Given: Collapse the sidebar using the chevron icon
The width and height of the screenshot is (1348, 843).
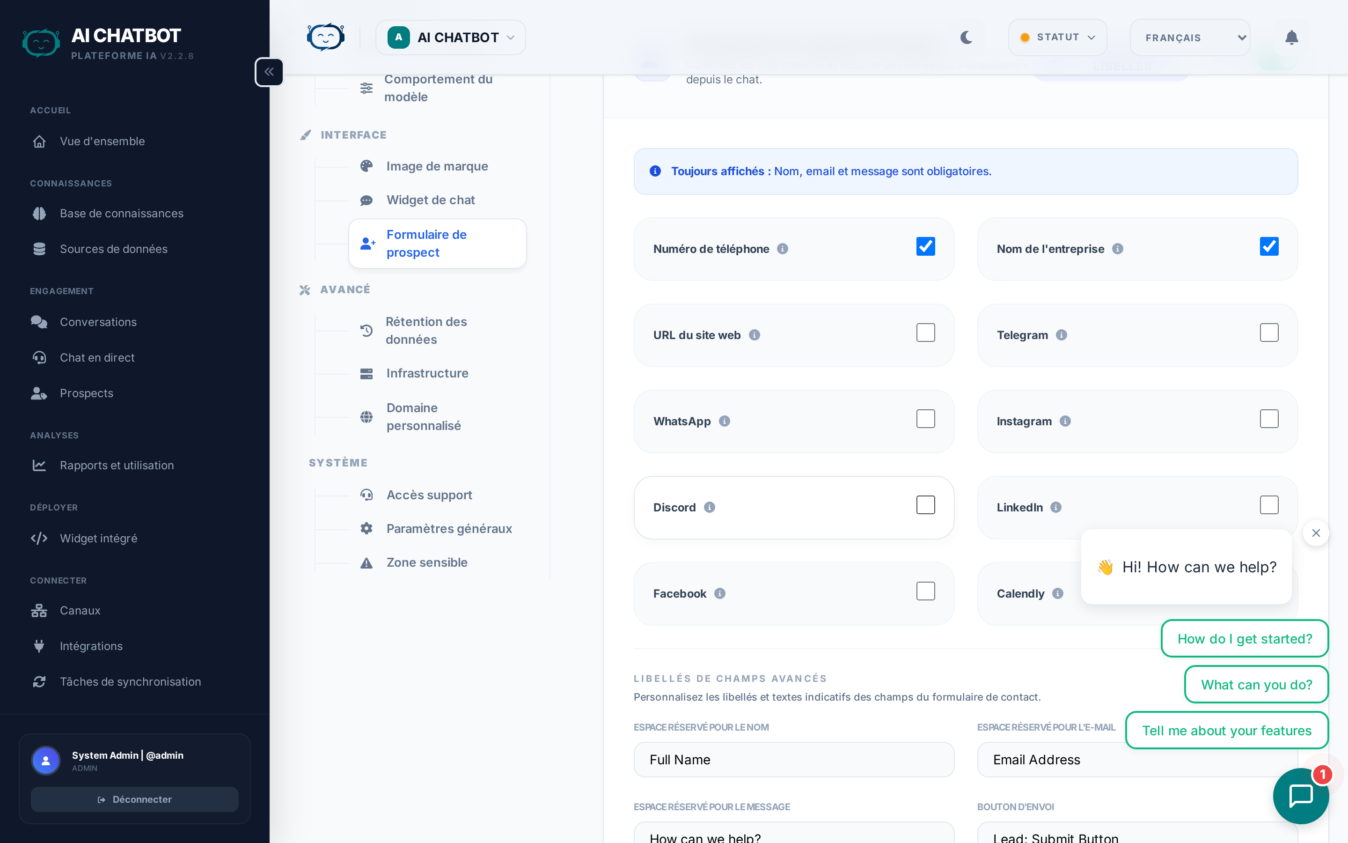Looking at the screenshot, I should tap(269, 72).
